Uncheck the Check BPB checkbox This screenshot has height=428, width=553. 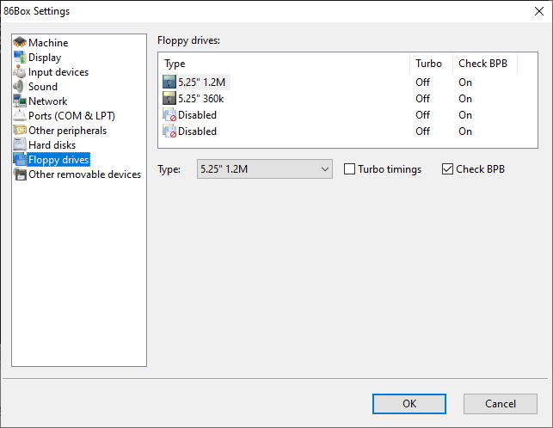(447, 168)
